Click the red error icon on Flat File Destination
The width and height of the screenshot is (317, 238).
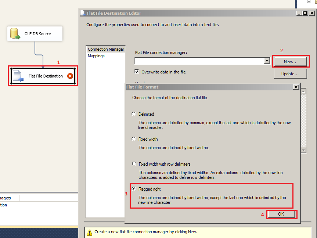point(70,76)
